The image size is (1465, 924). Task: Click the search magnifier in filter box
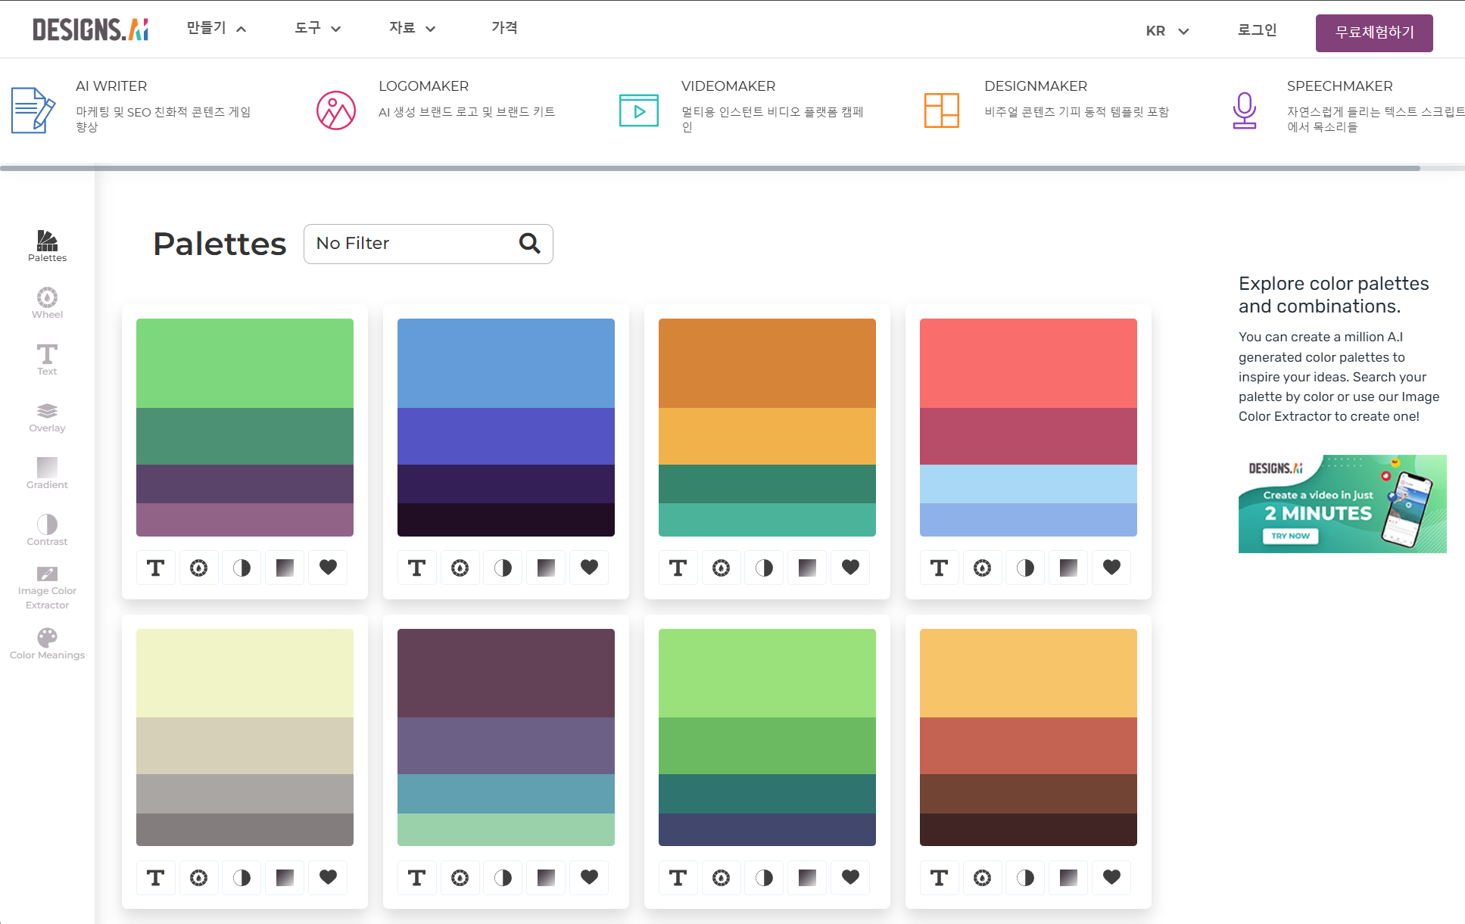coord(529,243)
